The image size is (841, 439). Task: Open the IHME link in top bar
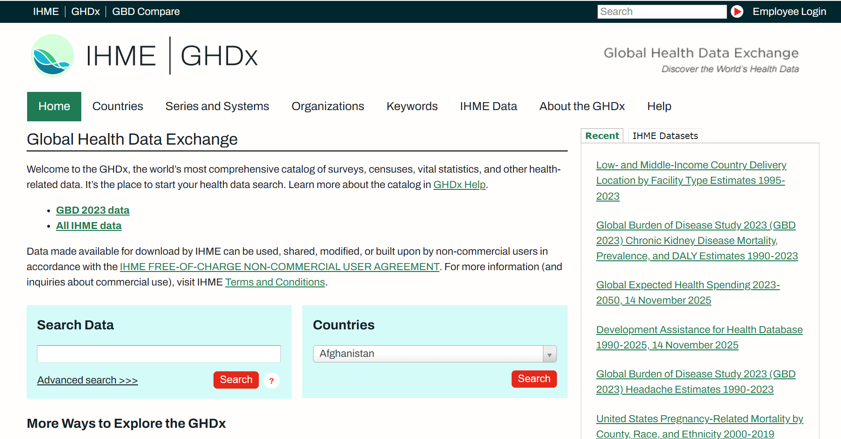pyautogui.click(x=46, y=12)
